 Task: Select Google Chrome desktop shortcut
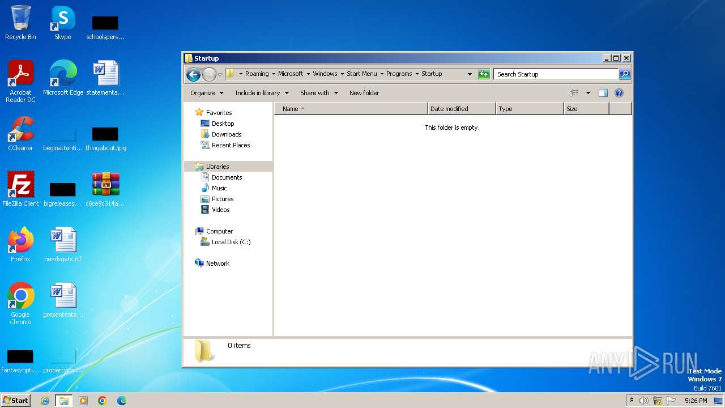(20, 304)
